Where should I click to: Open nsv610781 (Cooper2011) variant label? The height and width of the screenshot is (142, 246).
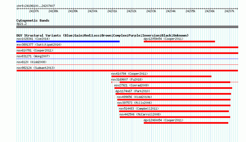tap(35, 50)
